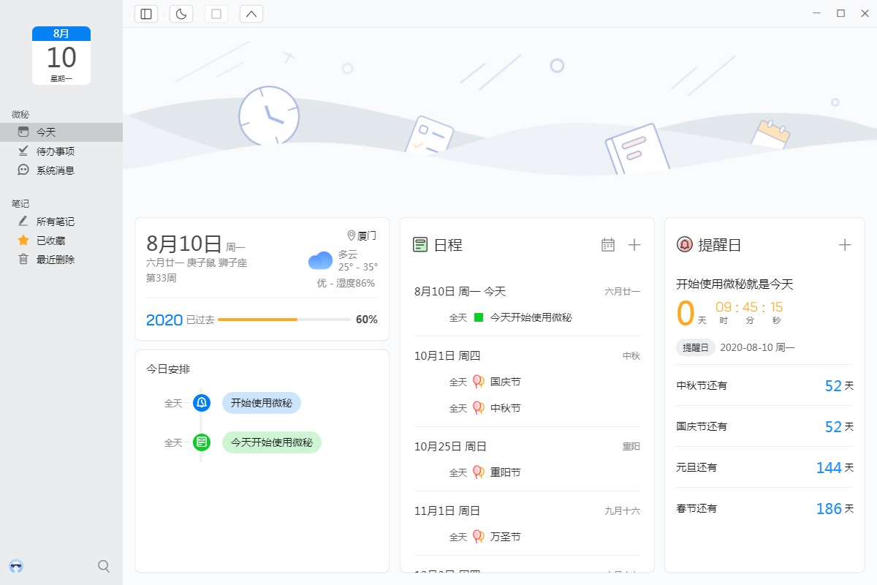Open 最近删除 trash
Viewport: 877px width, 585px height.
tap(56, 260)
